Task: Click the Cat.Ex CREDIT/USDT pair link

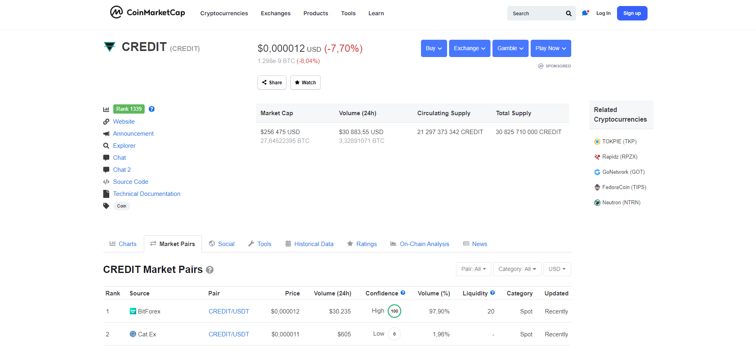Action: (229, 334)
